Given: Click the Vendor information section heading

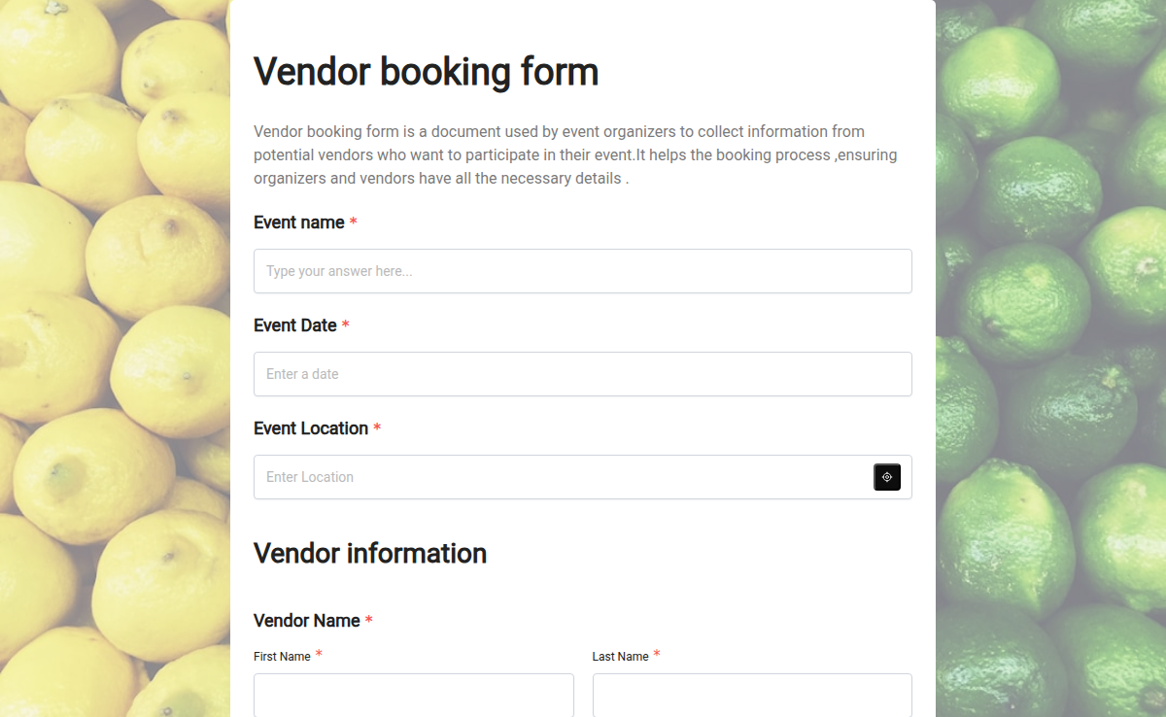Looking at the screenshot, I should (370, 554).
